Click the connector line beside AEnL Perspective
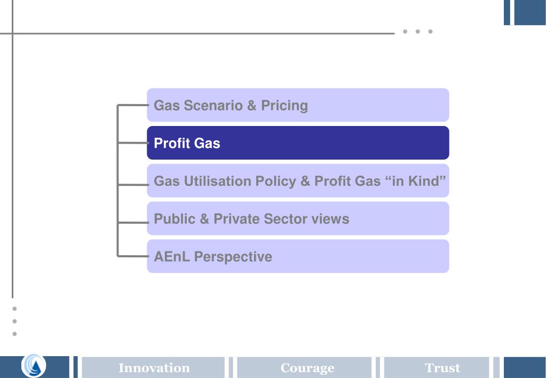546x378 pixels. click(133, 256)
